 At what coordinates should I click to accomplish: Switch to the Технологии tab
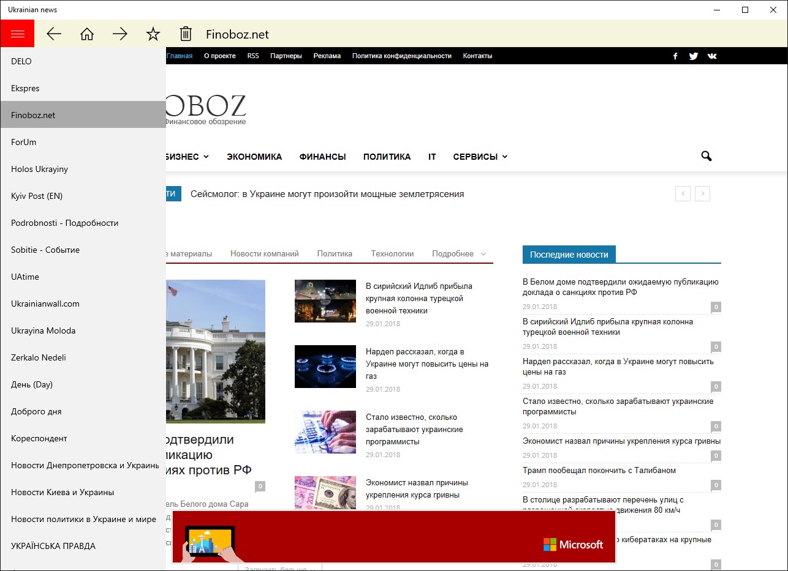[392, 253]
